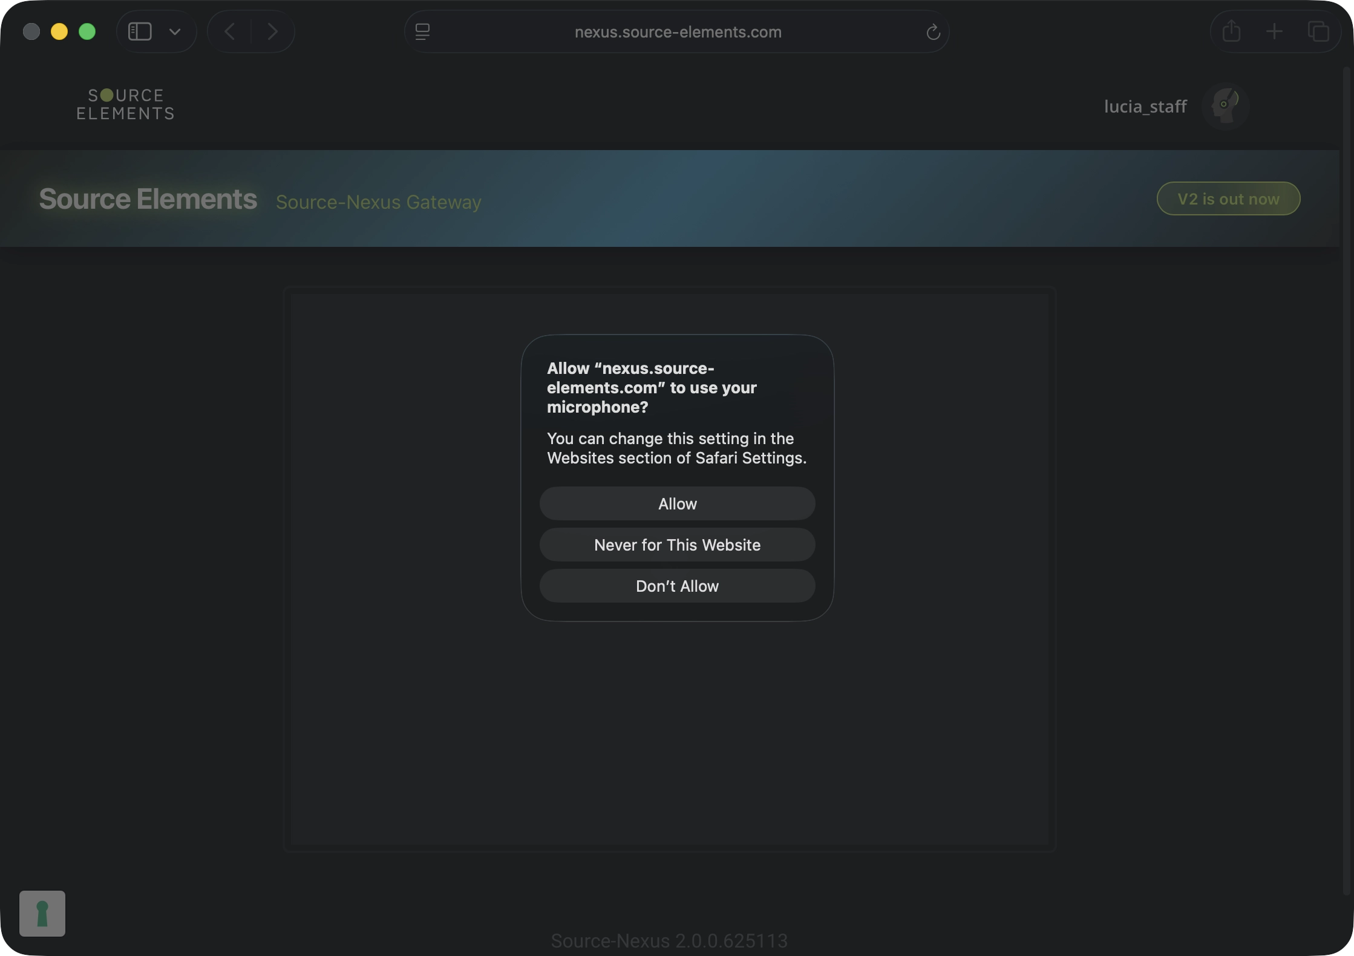Open the Safari Share icon
Screen dimensions: 1354x956
(1231, 31)
